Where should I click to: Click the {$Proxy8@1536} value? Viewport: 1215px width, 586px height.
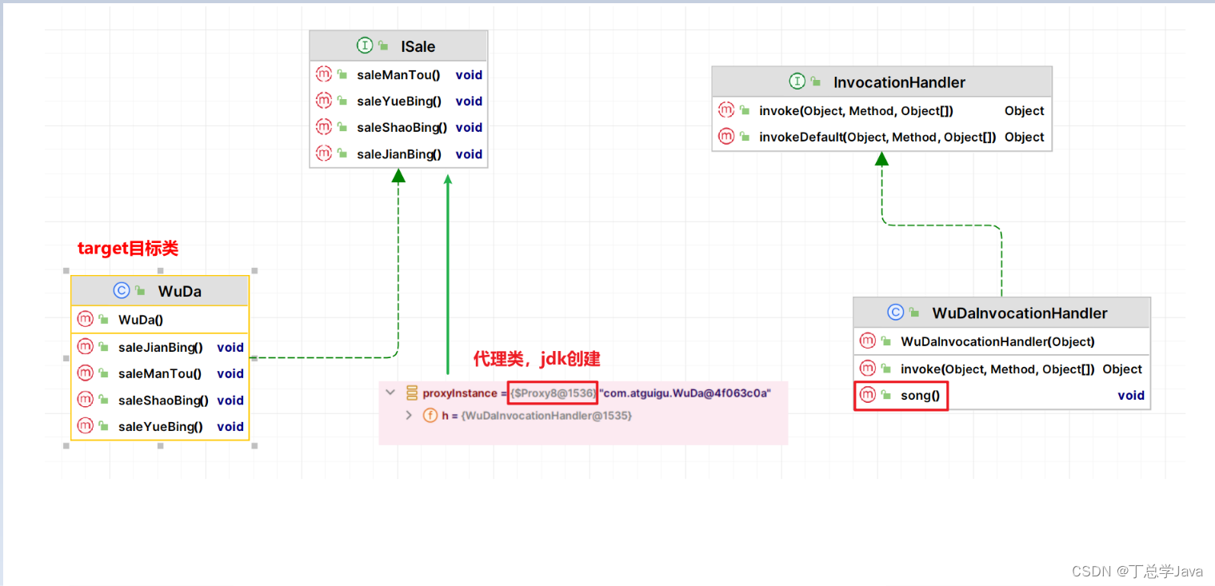coord(554,393)
